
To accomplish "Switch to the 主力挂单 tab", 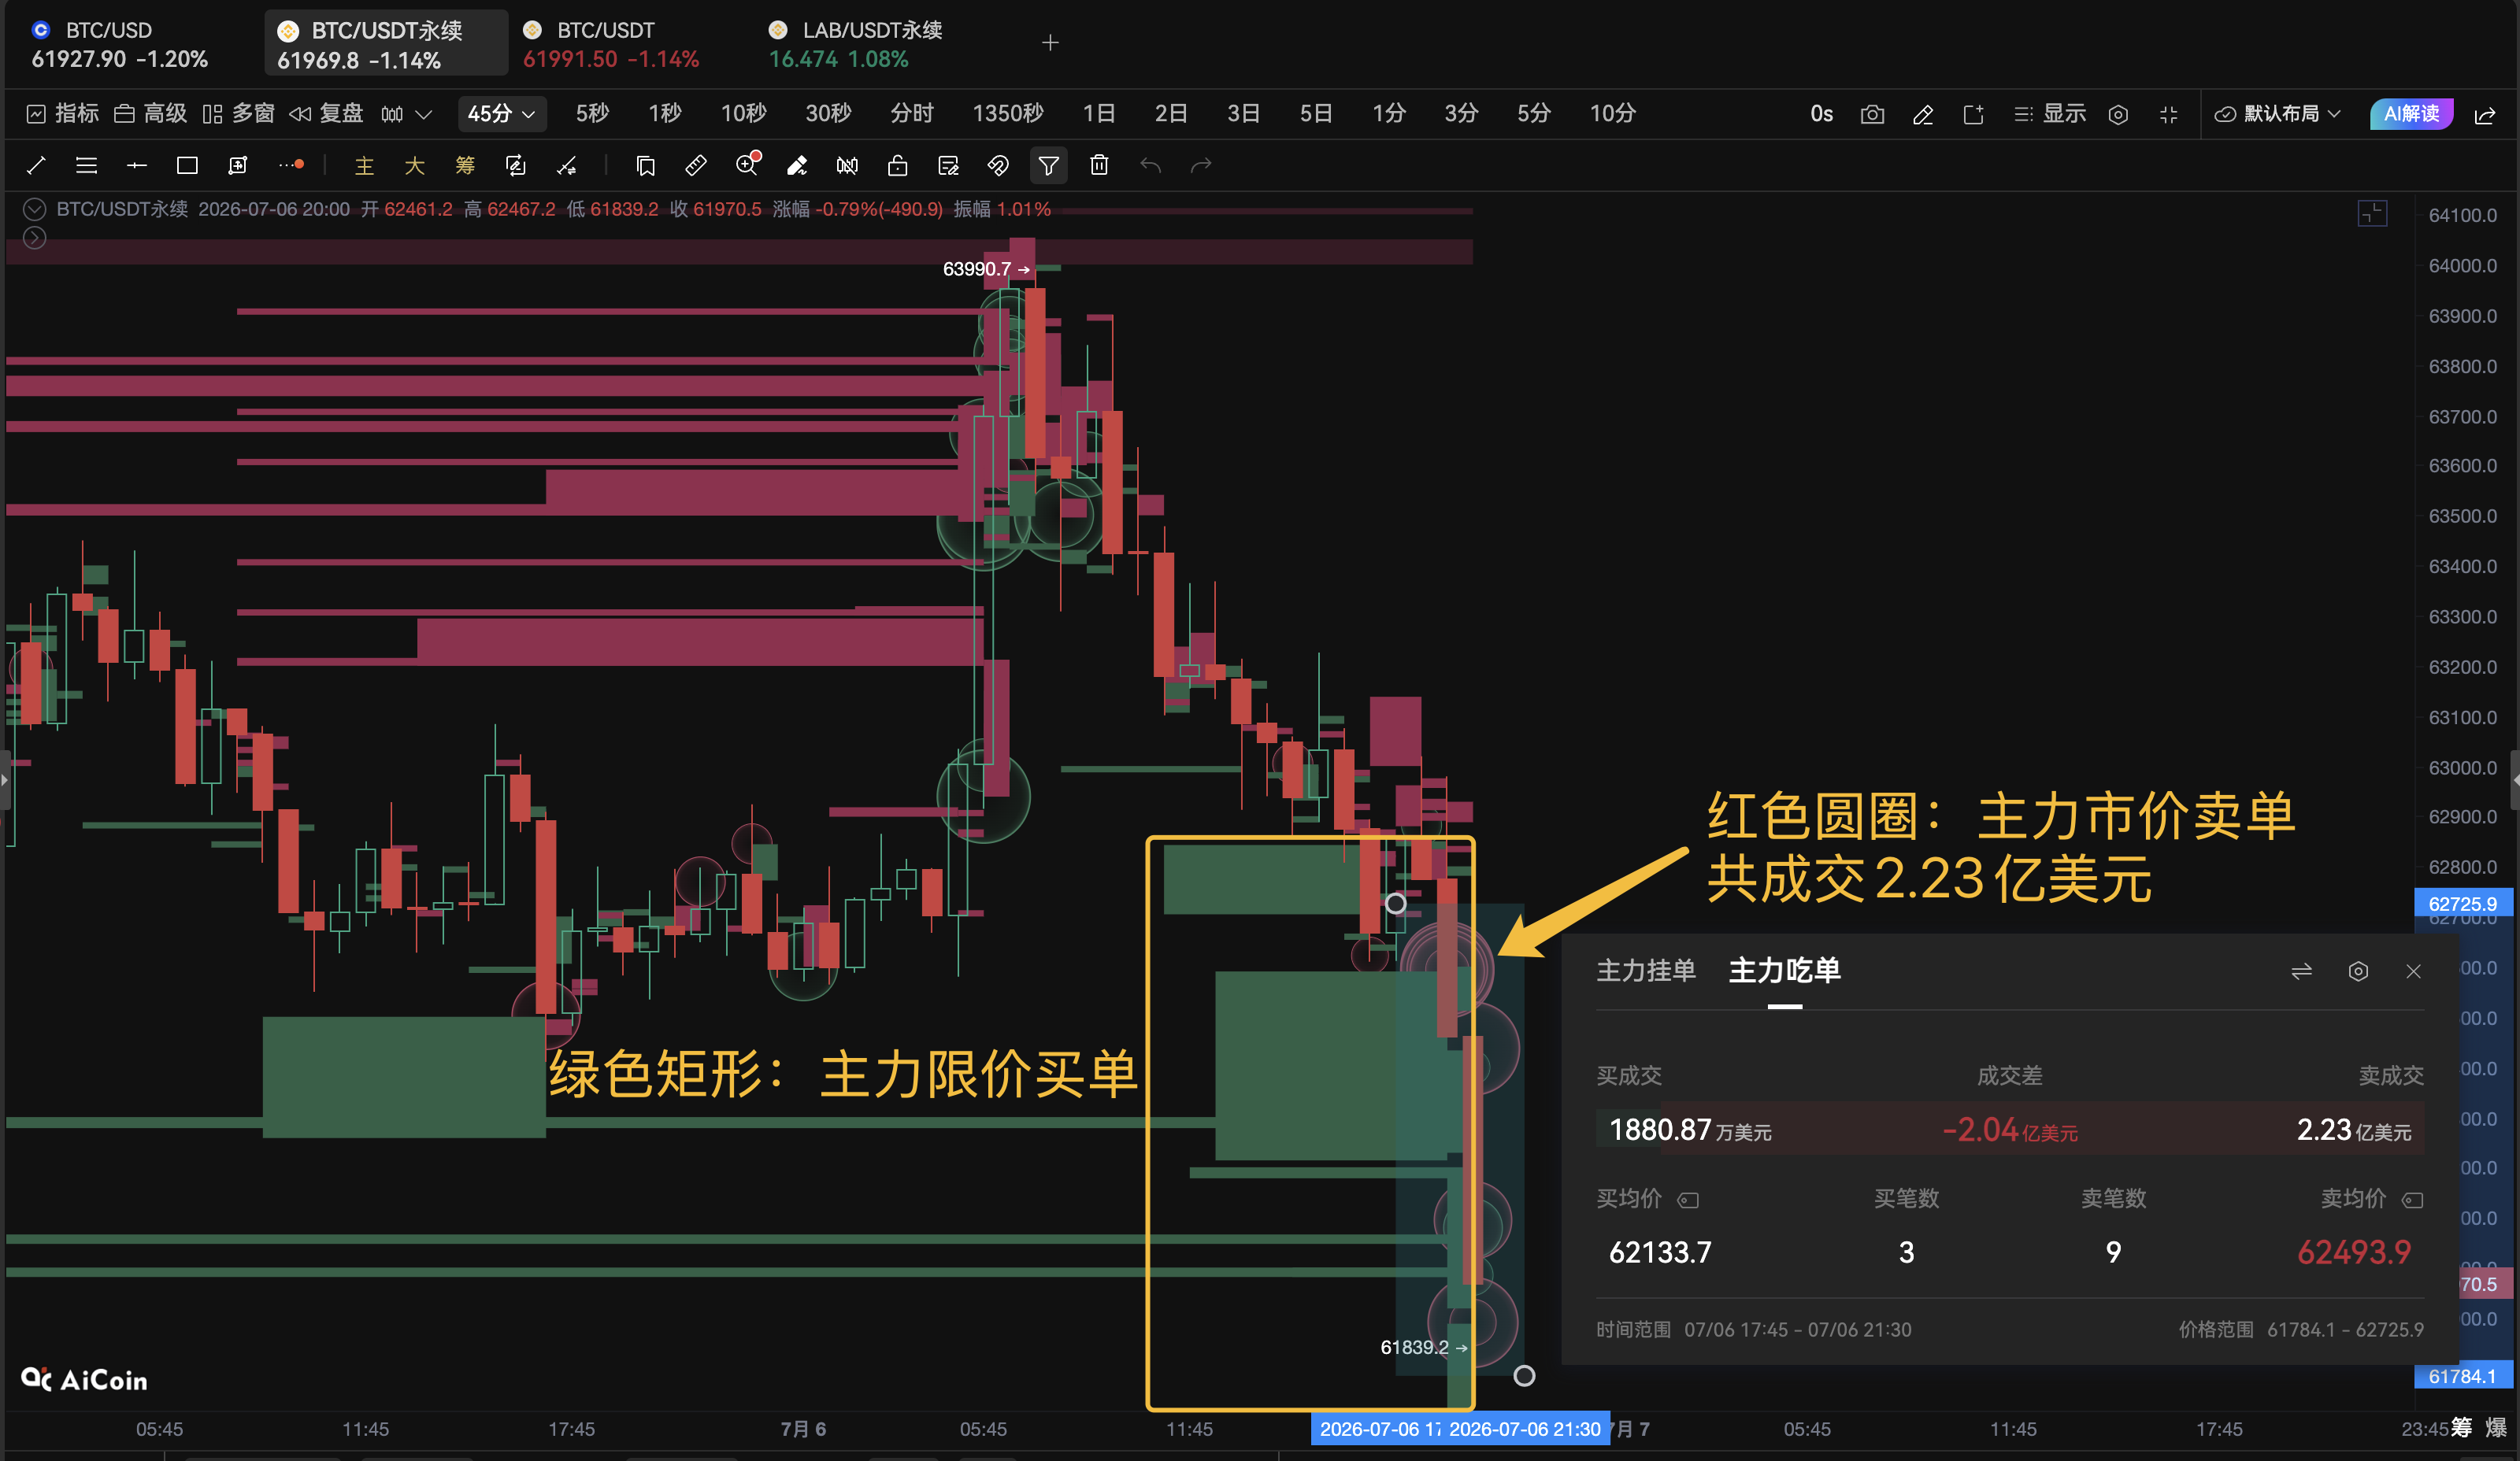I will (1645, 971).
